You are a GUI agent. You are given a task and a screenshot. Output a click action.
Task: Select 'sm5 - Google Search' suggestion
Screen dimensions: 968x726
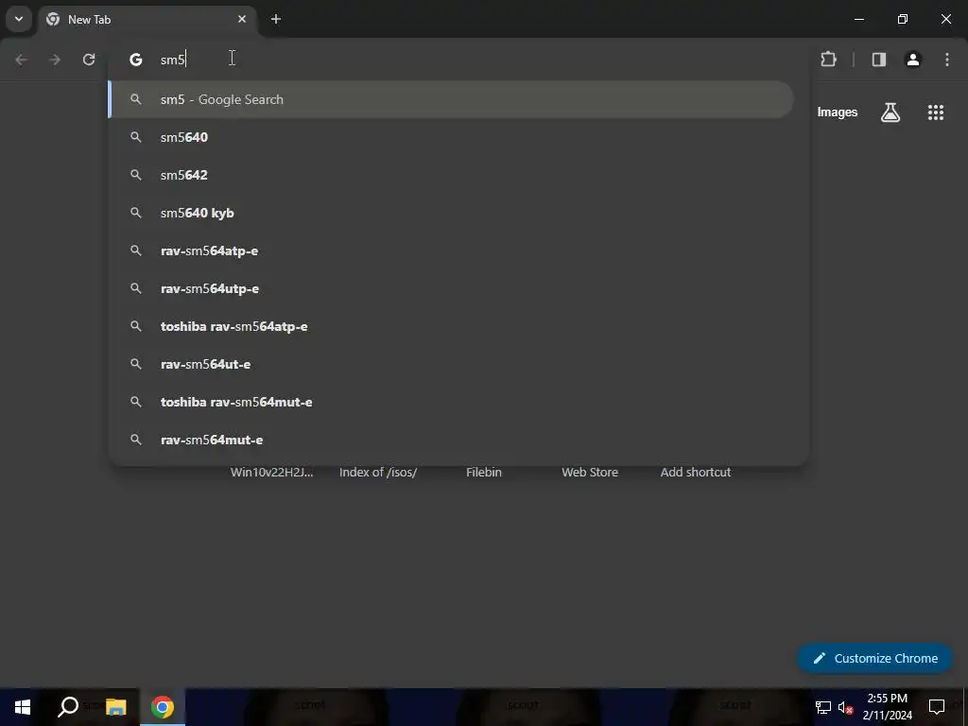(x=451, y=99)
